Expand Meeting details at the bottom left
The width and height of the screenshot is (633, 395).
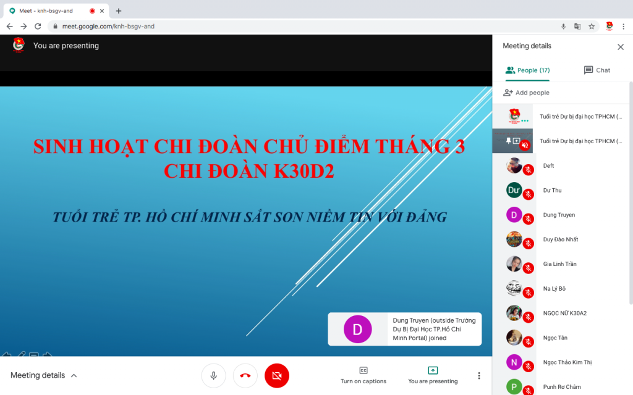(x=44, y=375)
